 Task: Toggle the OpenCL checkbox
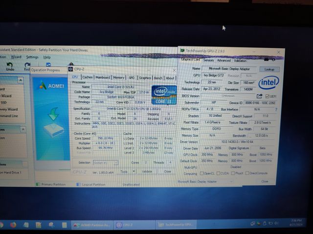[x=201, y=174]
